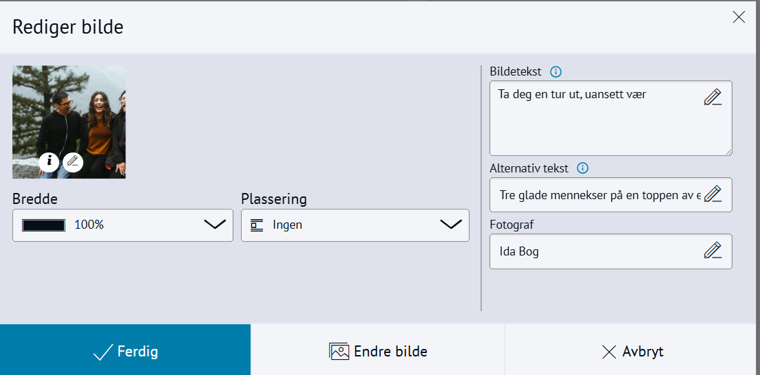Click info icon next to Alternativ tekst

582,168
